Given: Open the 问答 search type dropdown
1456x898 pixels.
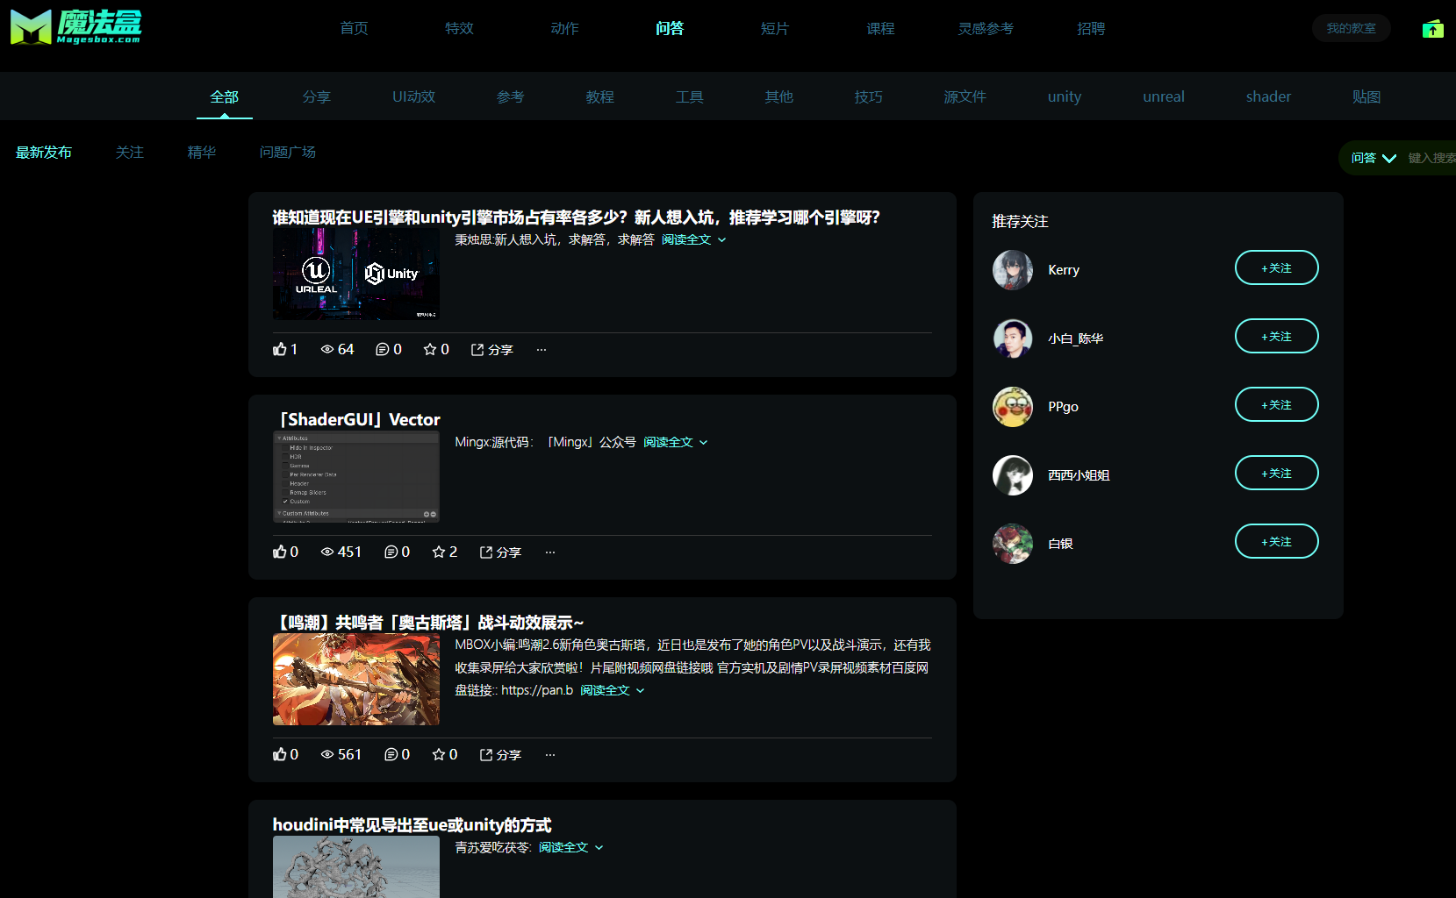Looking at the screenshot, I should tap(1374, 158).
